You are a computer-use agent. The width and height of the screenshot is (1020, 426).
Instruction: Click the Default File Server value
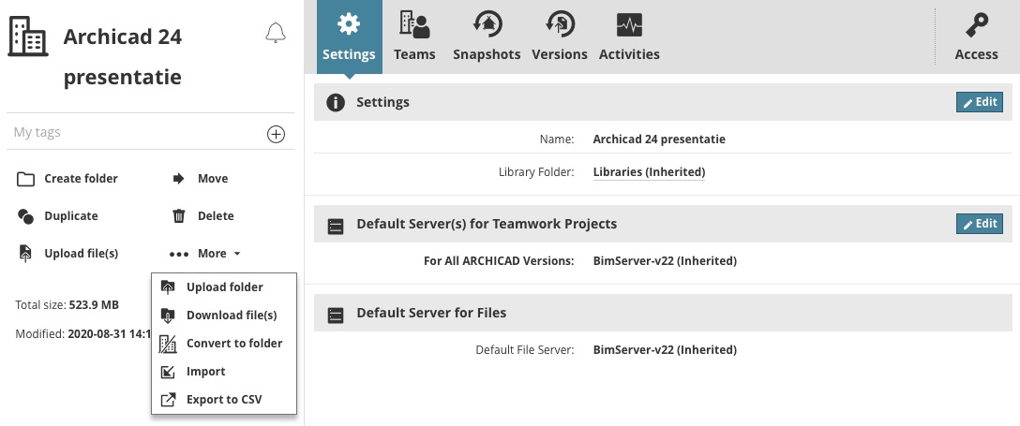[665, 350]
